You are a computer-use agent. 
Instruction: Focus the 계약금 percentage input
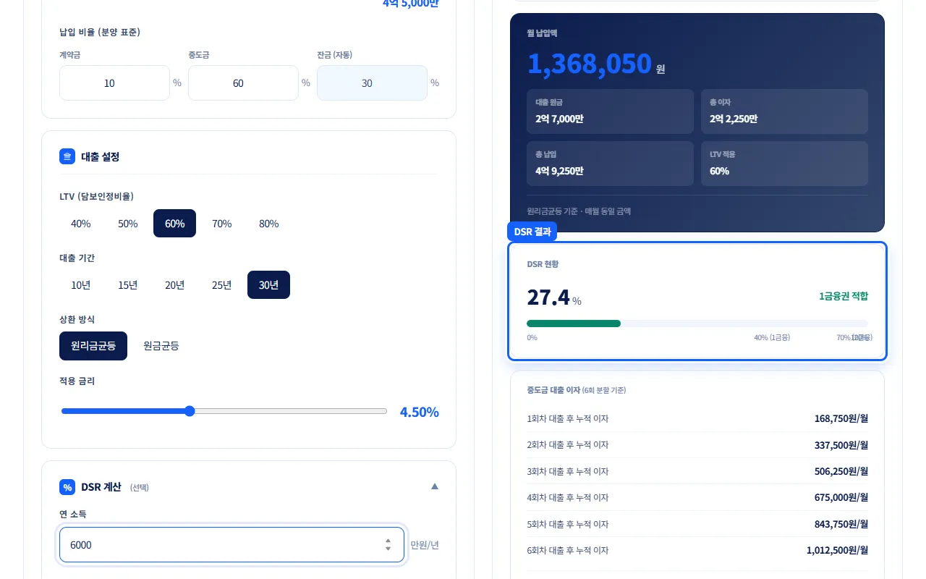[x=114, y=83]
